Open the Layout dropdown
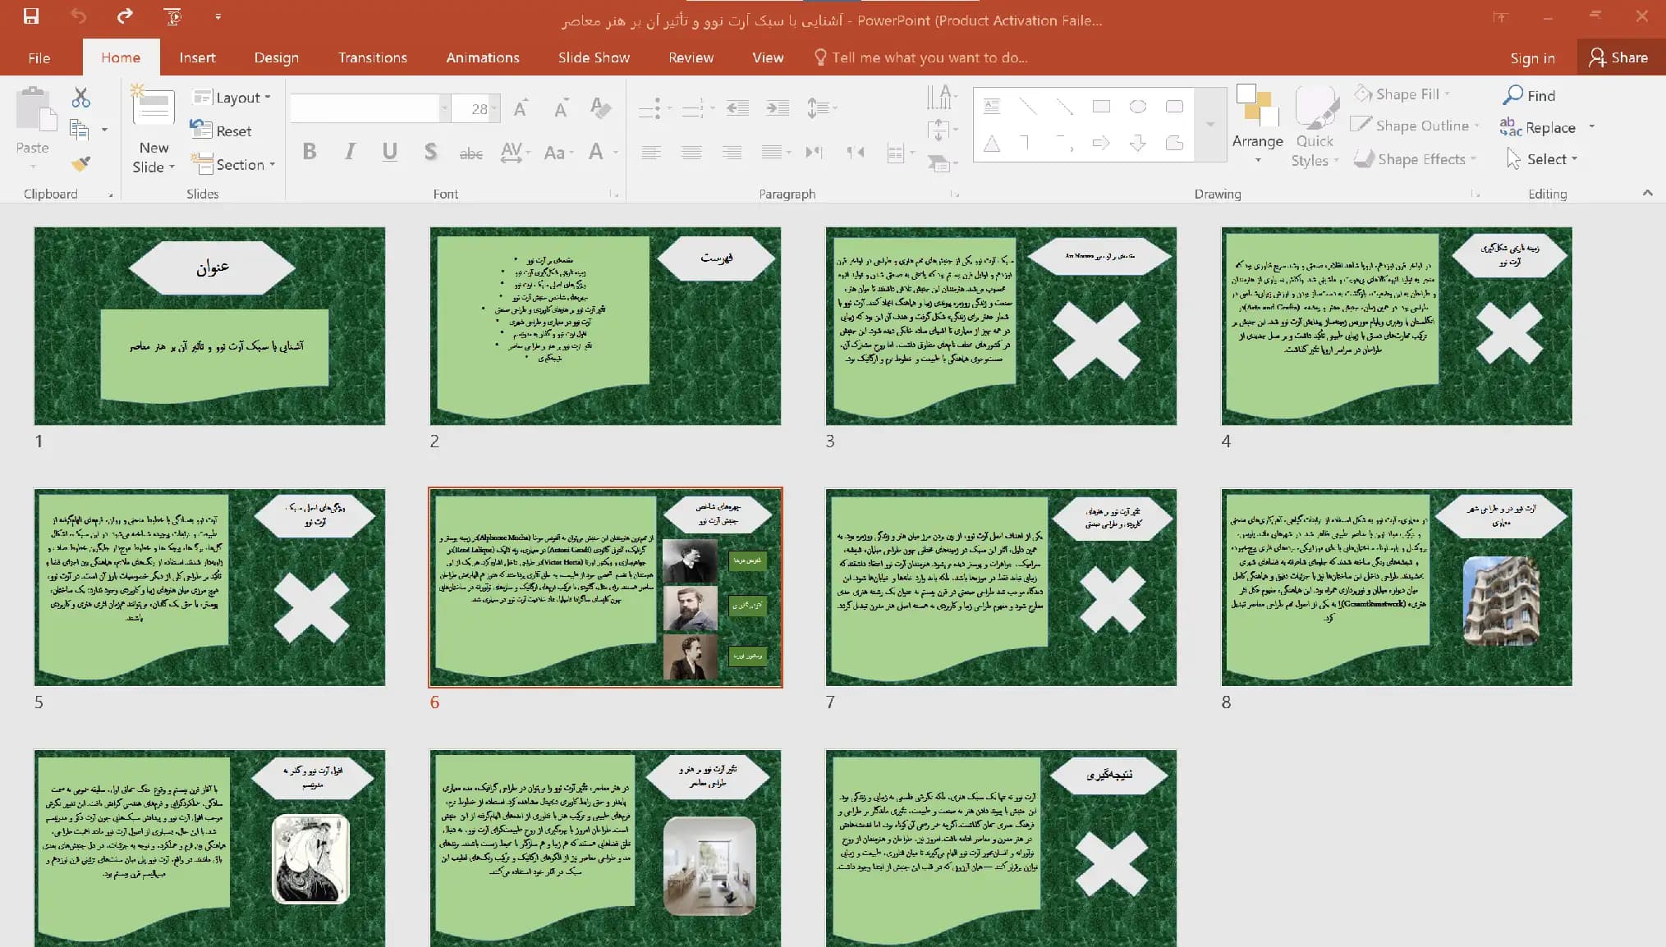Viewport: 1666px width, 947px height. (x=232, y=98)
